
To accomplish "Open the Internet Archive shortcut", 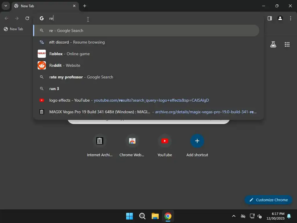I will point(100,145).
